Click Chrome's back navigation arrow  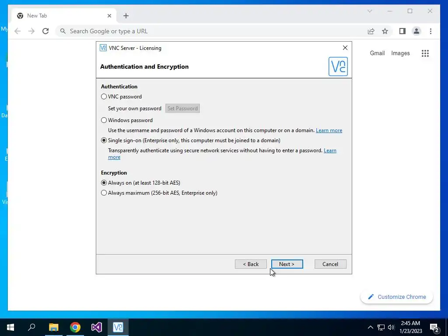(17, 31)
